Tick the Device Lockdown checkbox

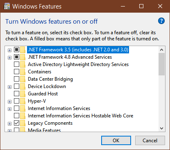tap(16, 86)
